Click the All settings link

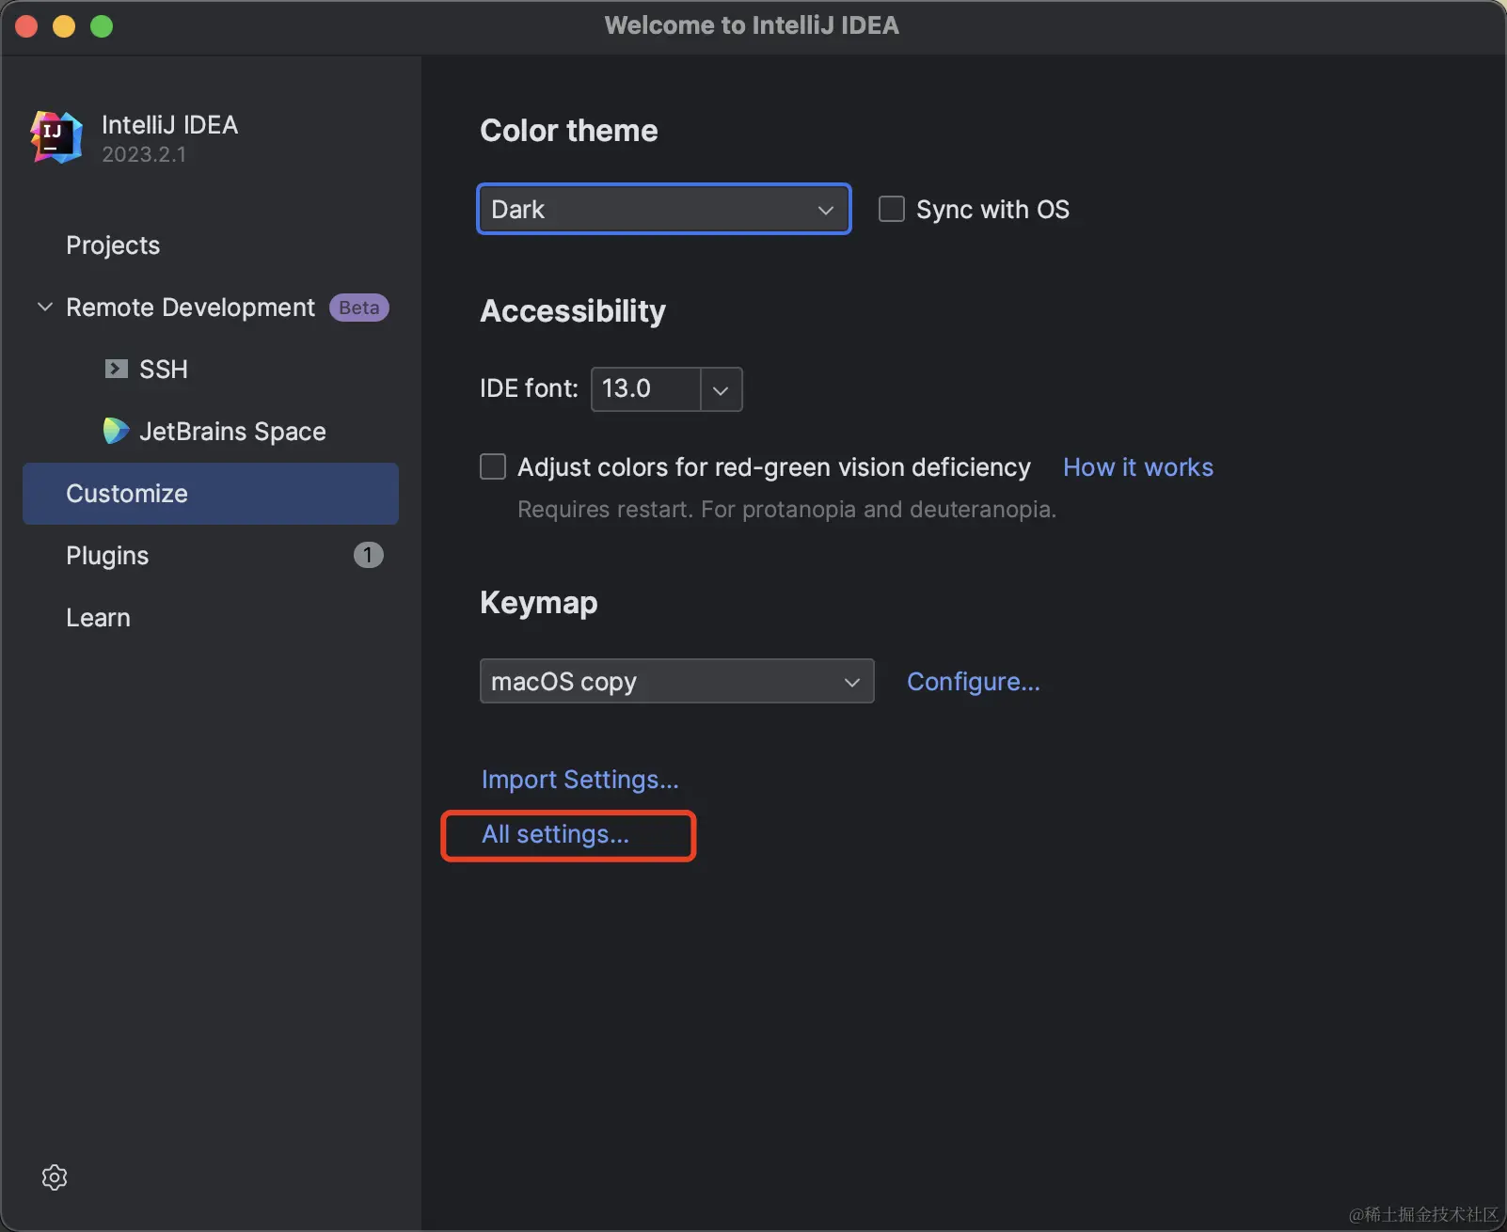pyautogui.click(x=555, y=834)
